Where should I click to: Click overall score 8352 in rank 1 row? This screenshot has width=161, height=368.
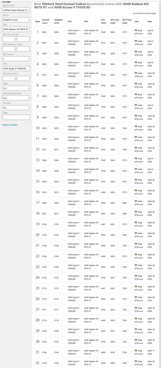point(44,32)
